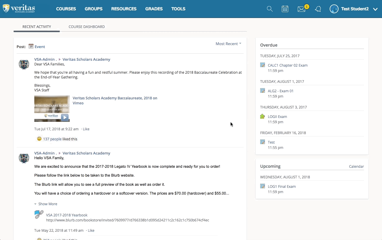
Task: Open the search magnifier icon
Action: click(x=270, y=9)
